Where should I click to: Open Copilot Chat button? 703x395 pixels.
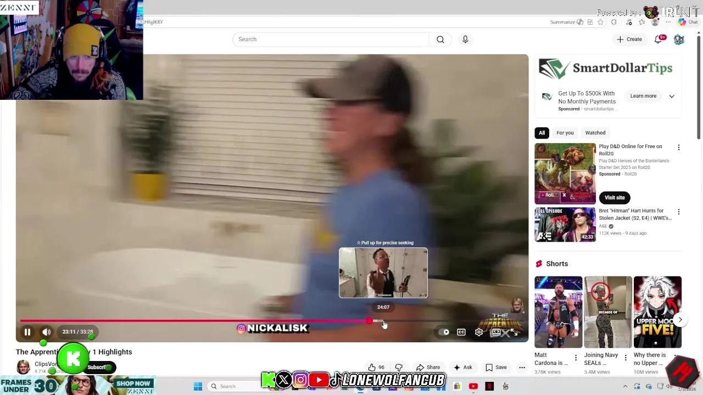click(x=688, y=22)
